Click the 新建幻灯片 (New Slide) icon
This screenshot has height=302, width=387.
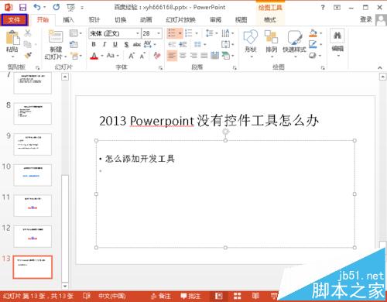[x=56, y=36]
